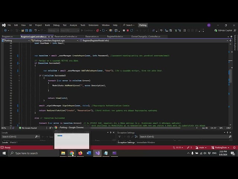
Task: Open the Windows Start menu
Action: tap(4, 153)
